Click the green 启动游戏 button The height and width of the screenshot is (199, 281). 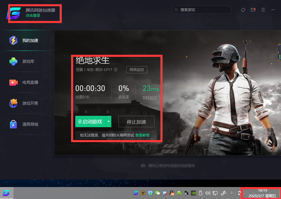pyautogui.click(x=90, y=121)
